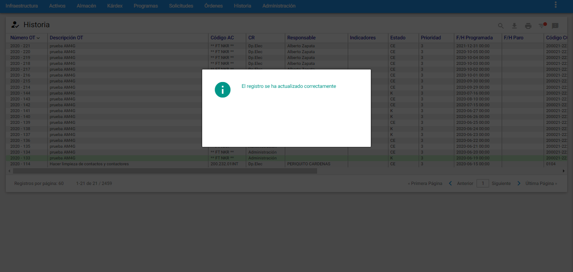573x272 pixels.
Task: Go to next page chevron
Action: 519,183
